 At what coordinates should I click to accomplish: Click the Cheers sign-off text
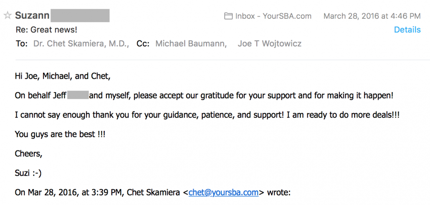[x=28, y=154]
